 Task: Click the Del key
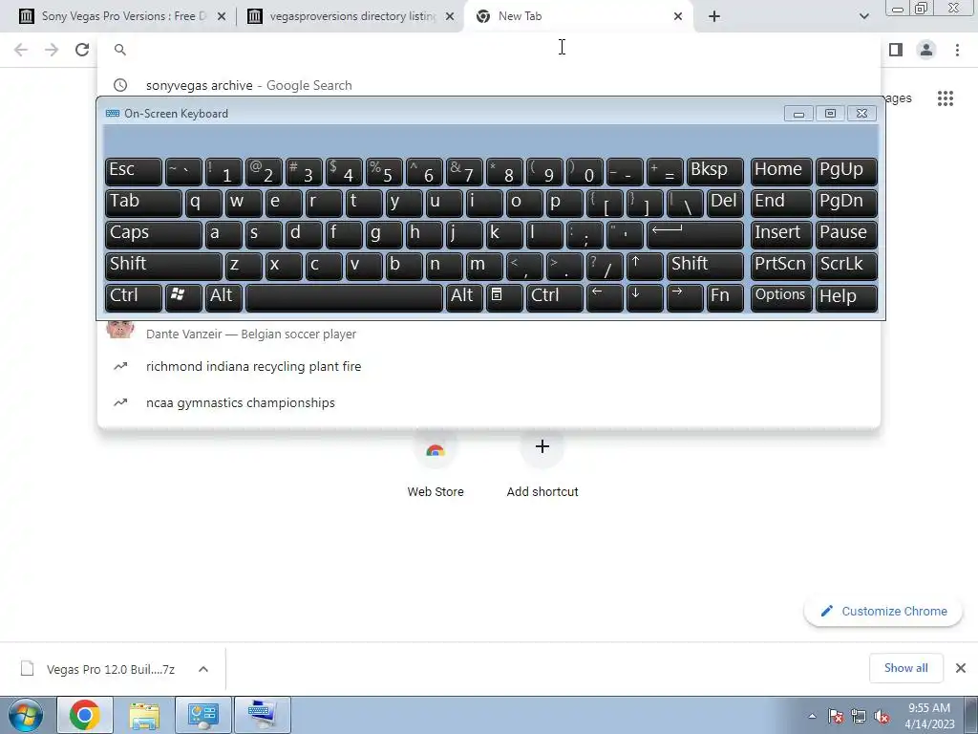click(725, 203)
